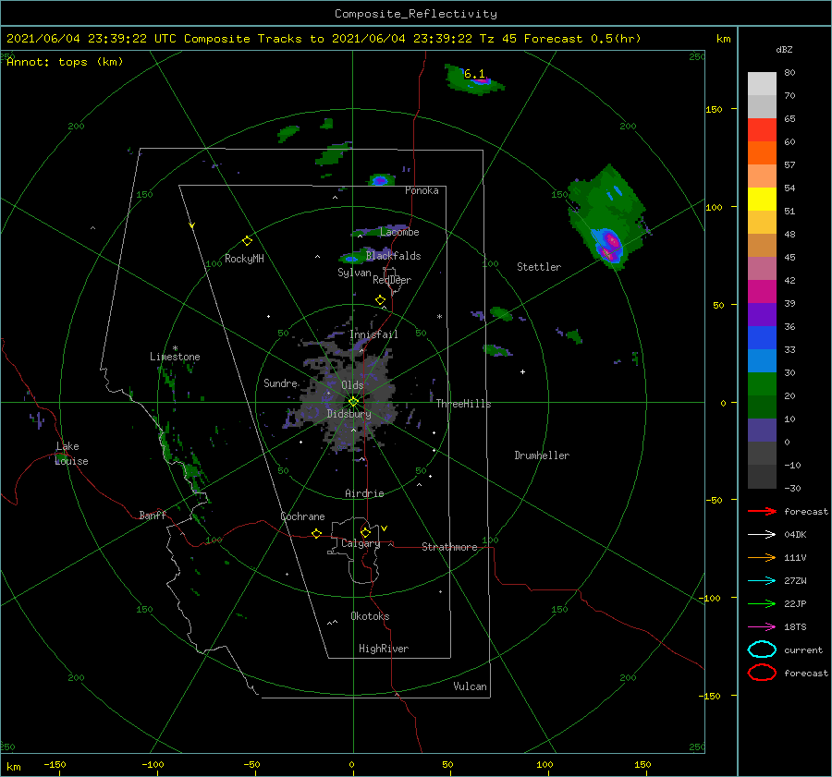The image size is (832, 777).
Task: Click the Limestone label
Action: point(175,357)
